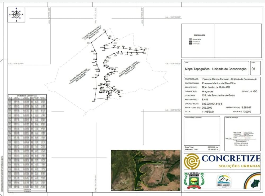Click the 'Unidade de Conservação' table header
Screen dimensions: 265x196
tap(27, 96)
